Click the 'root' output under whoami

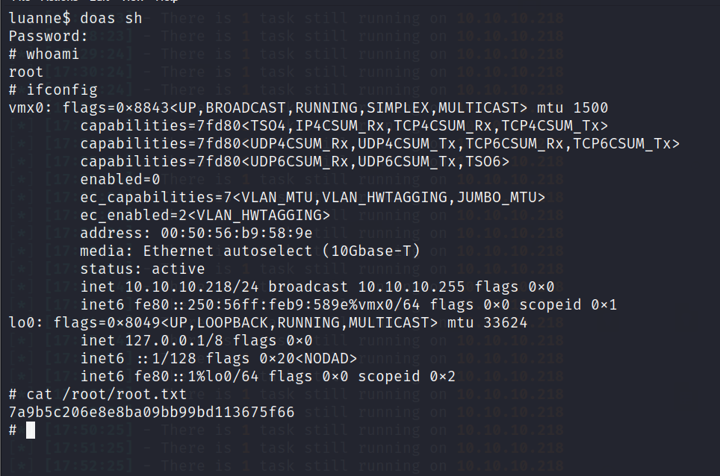[x=26, y=72]
